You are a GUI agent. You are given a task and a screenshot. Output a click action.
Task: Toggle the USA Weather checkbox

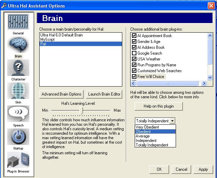[x=134, y=59]
